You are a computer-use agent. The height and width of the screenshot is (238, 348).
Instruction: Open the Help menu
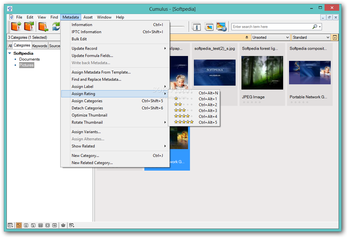pos(120,17)
